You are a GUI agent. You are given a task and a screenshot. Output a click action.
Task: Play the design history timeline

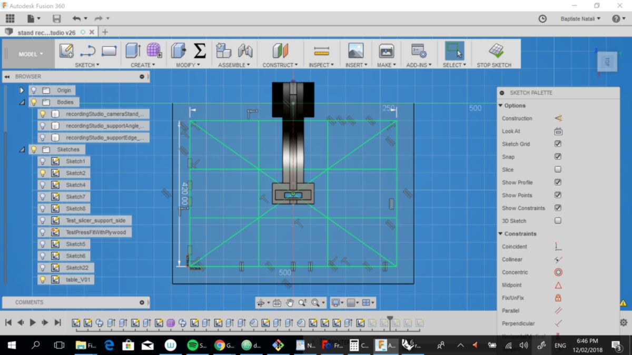coord(33,322)
